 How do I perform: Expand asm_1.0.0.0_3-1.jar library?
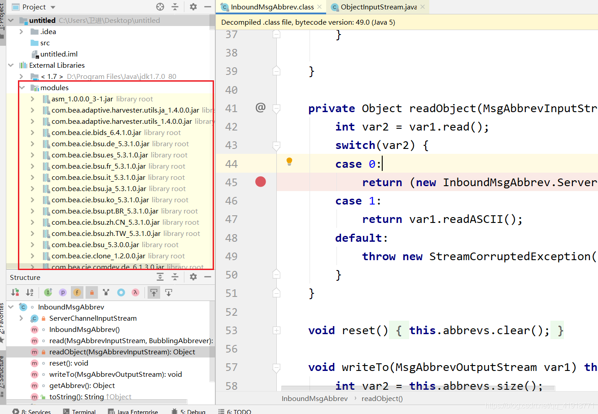[32, 99]
